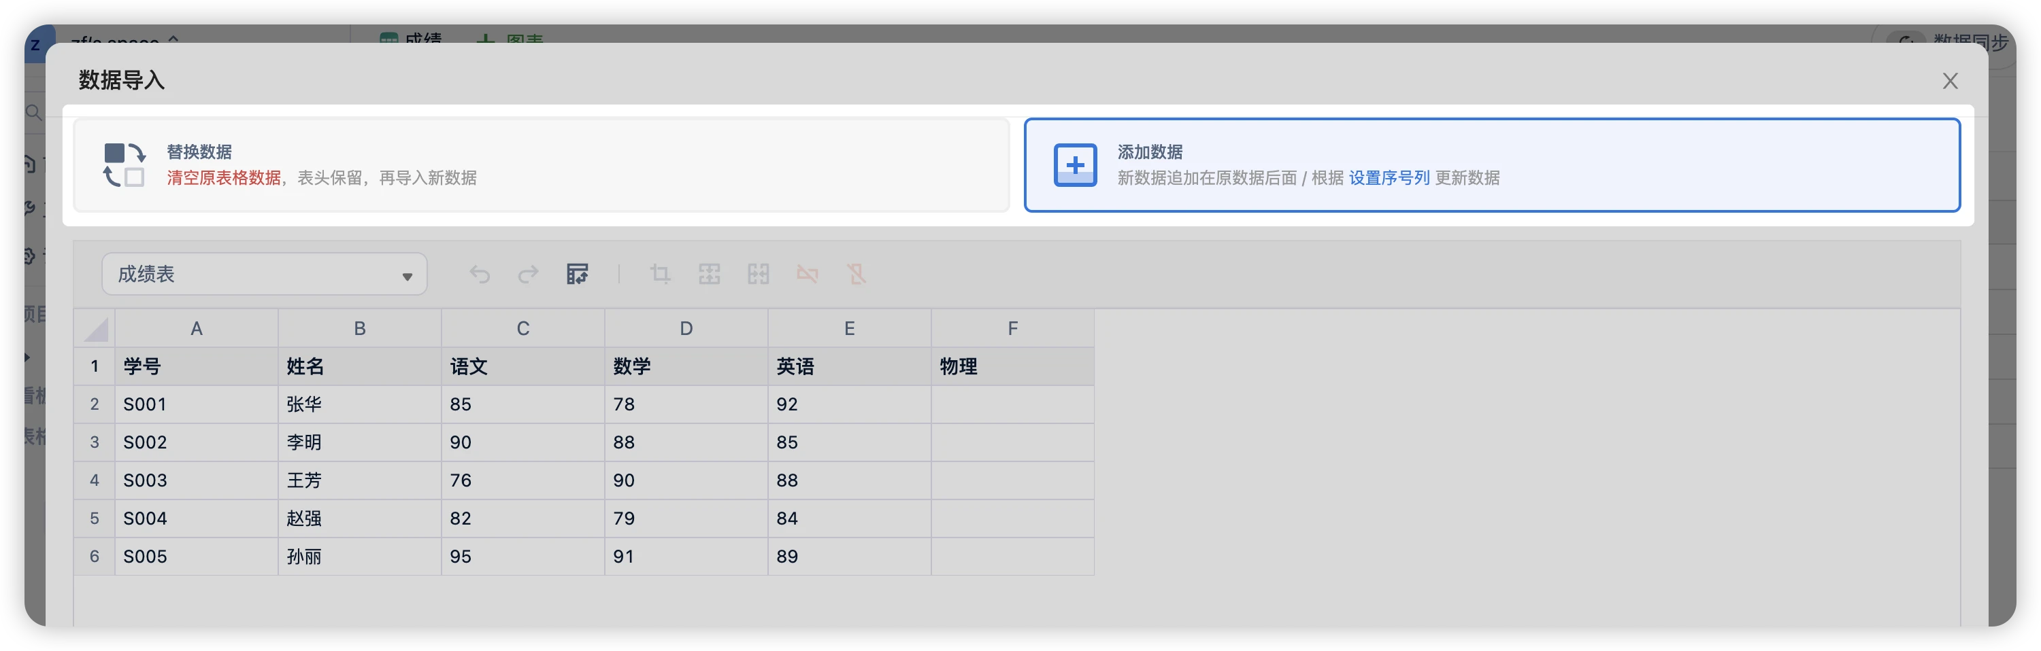The image size is (2041, 651).
Task: Click 语文 score 95 for 孙丽
Action: (x=523, y=556)
